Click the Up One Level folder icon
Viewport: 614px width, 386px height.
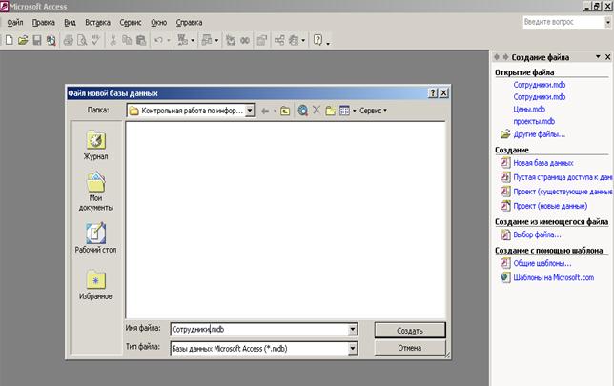[x=285, y=111]
